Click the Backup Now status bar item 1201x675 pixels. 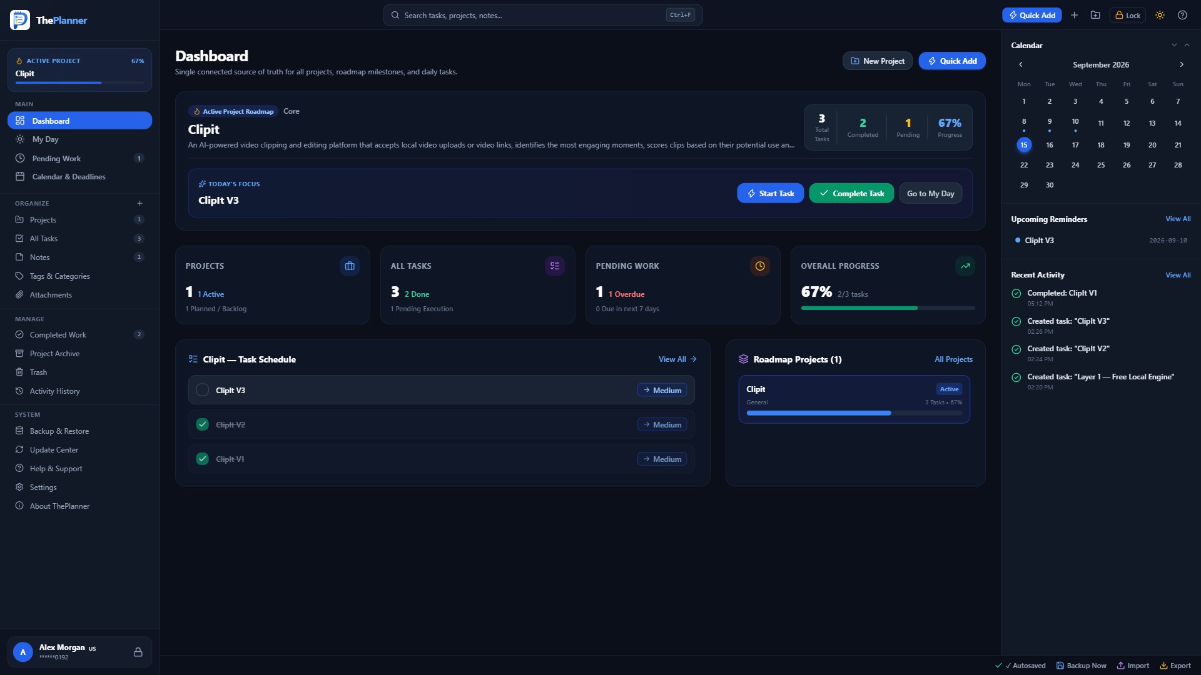(x=1081, y=666)
